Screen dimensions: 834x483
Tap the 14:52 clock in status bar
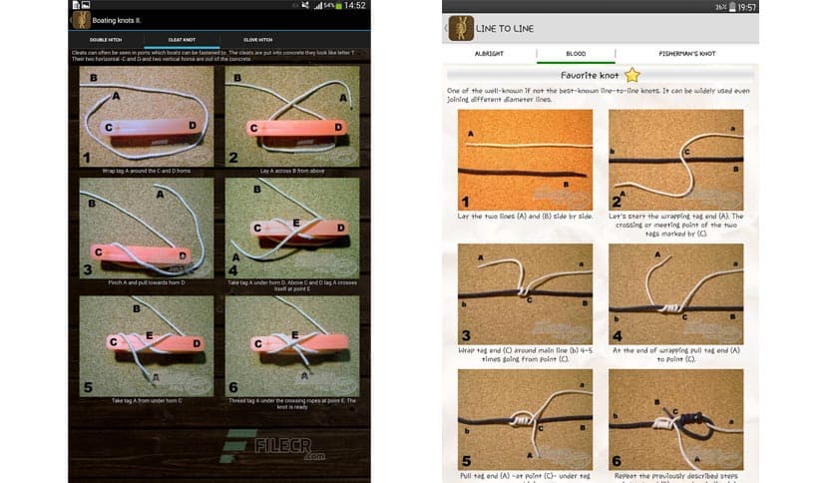click(355, 5)
